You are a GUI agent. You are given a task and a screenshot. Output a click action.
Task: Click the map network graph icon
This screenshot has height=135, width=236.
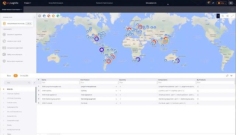tap(228, 16)
